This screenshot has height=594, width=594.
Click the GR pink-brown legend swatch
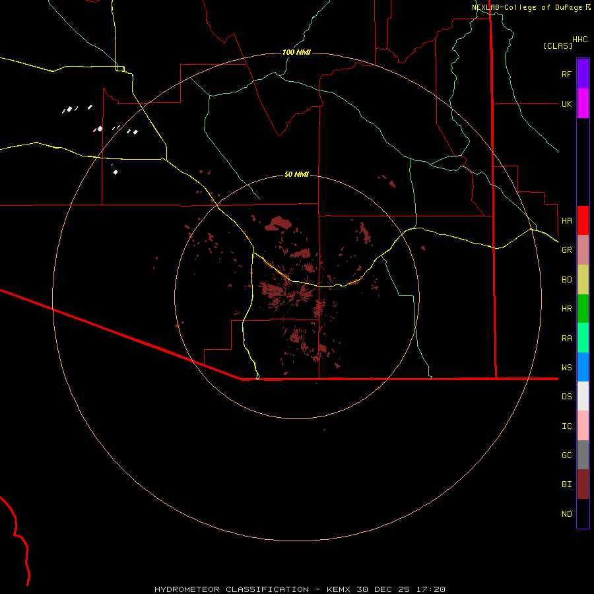point(583,249)
